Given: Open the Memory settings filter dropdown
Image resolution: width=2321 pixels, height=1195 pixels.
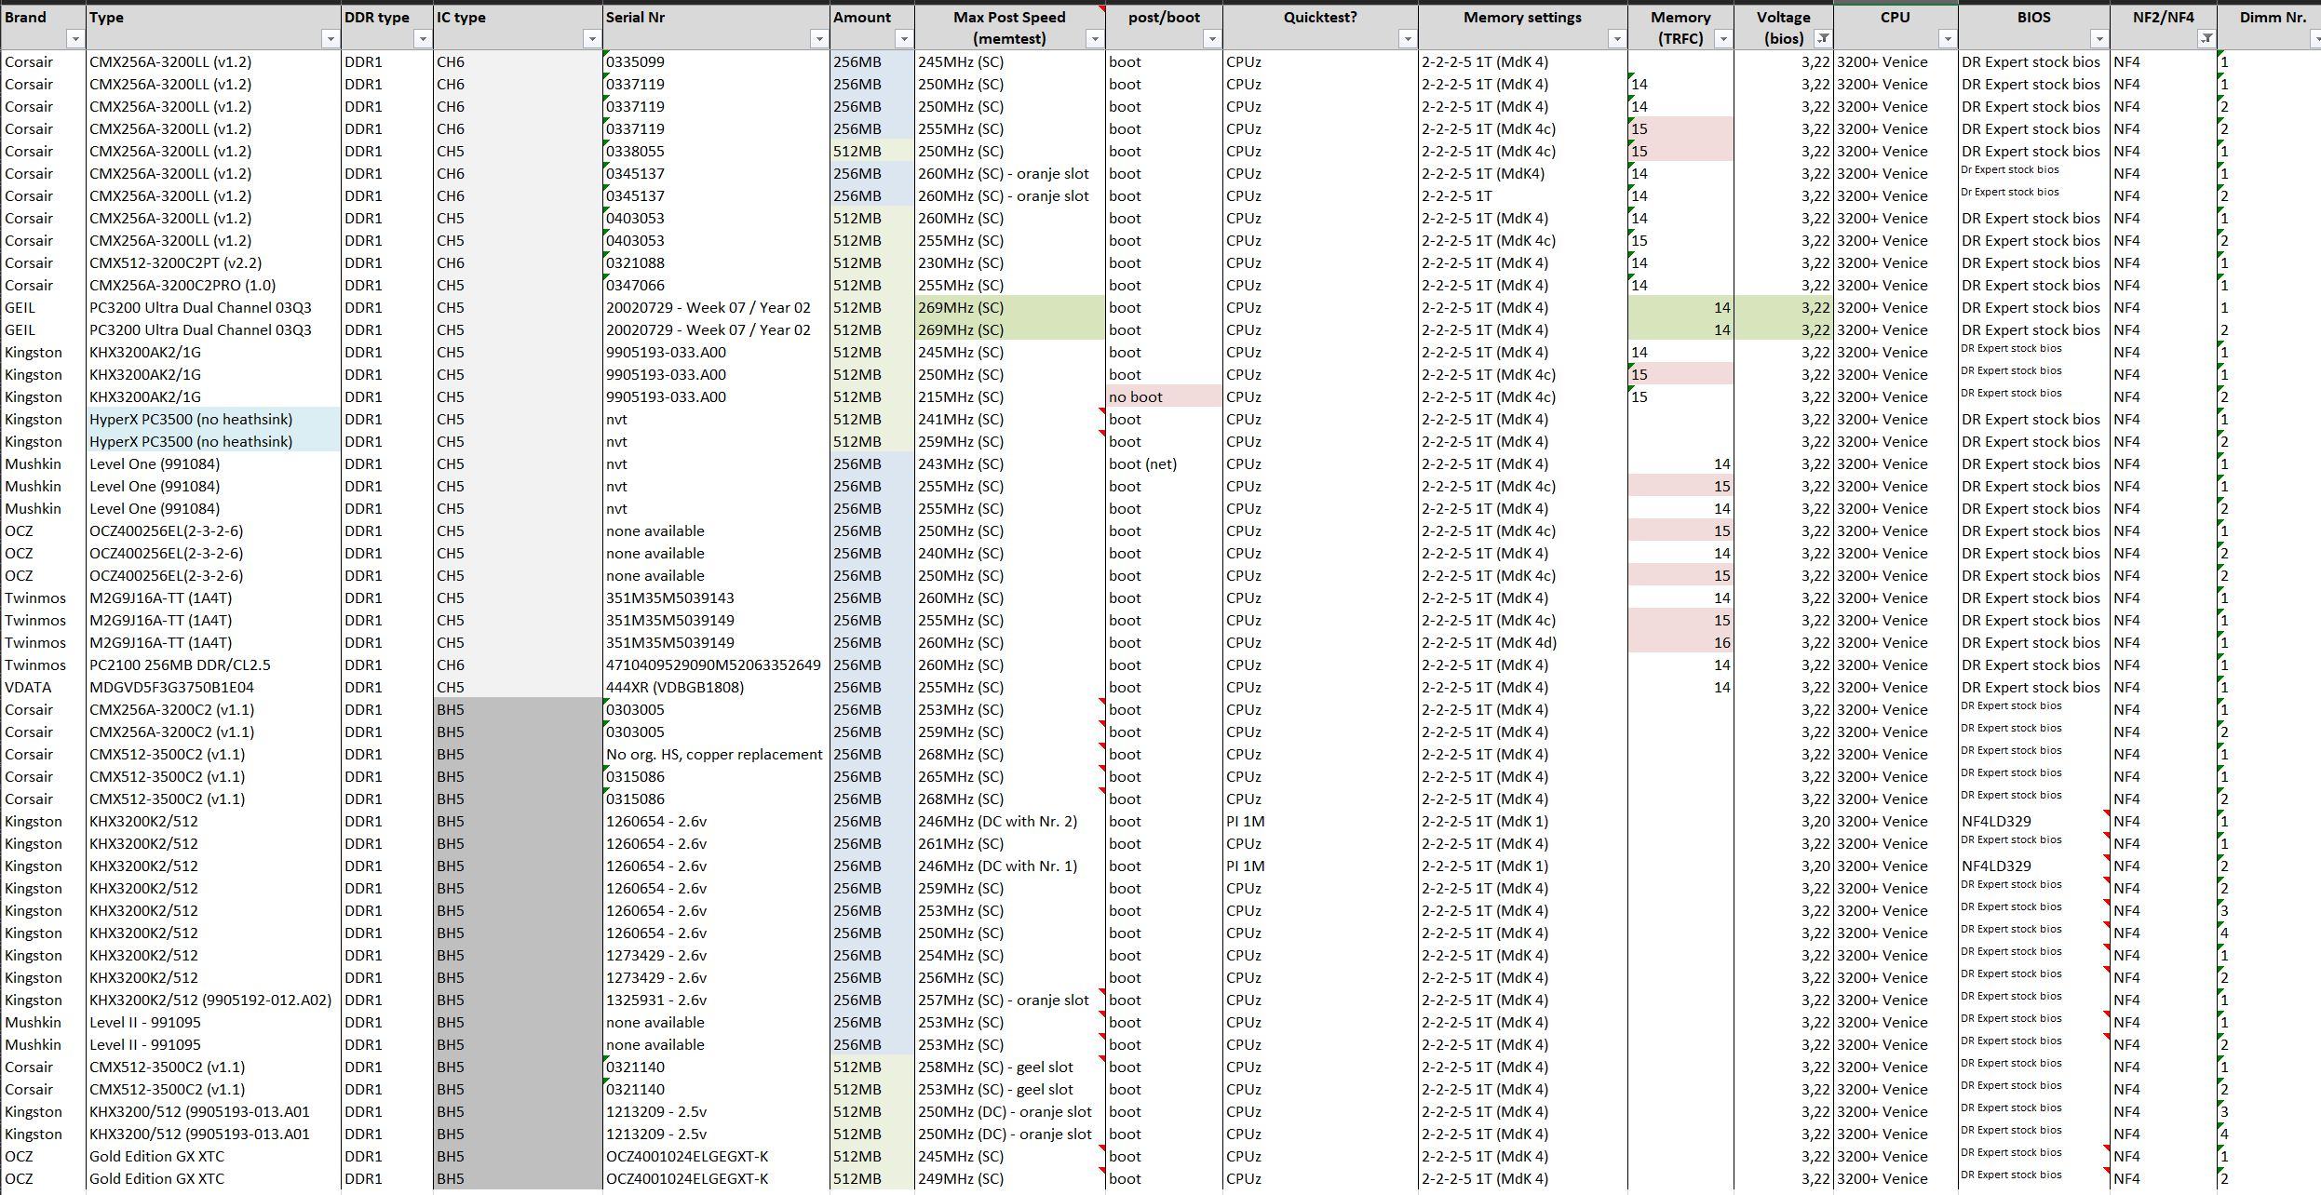Looking at the screenshot, I should (1616, 39).
